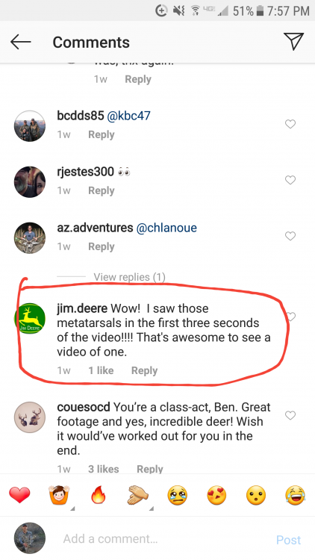The image size is (315, 560).
Task: Open skin tone options on clapping emoji
Action: click(152, 508)
